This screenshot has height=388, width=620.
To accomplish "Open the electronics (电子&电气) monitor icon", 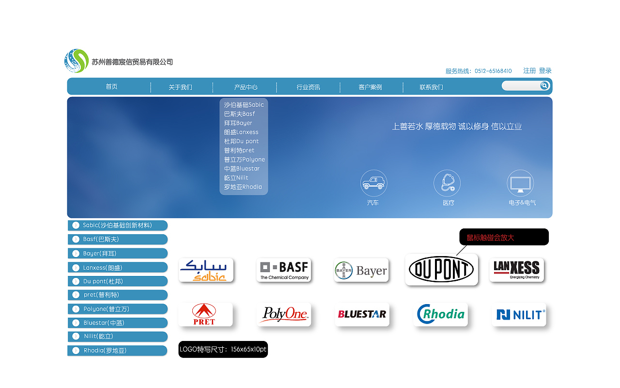I will coord(520,183).
